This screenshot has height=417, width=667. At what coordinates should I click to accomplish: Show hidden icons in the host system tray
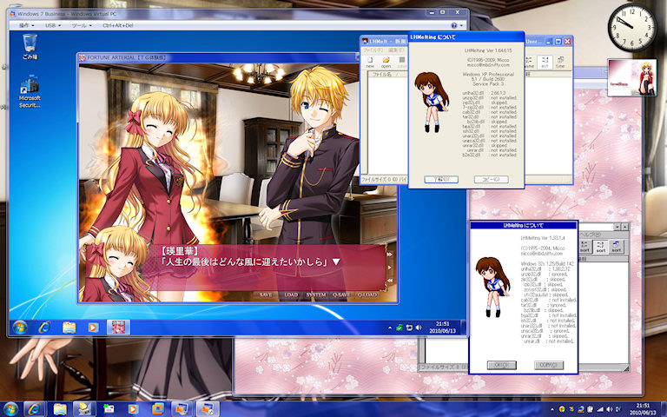pos(553,409)
